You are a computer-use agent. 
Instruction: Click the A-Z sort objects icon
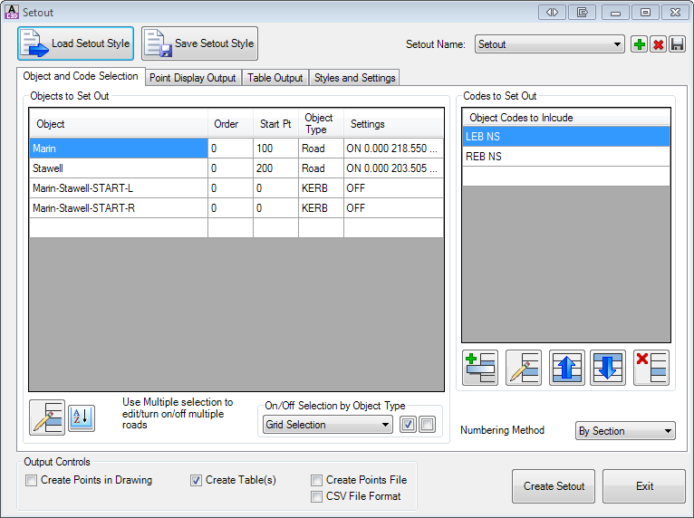tap(82, 417)
